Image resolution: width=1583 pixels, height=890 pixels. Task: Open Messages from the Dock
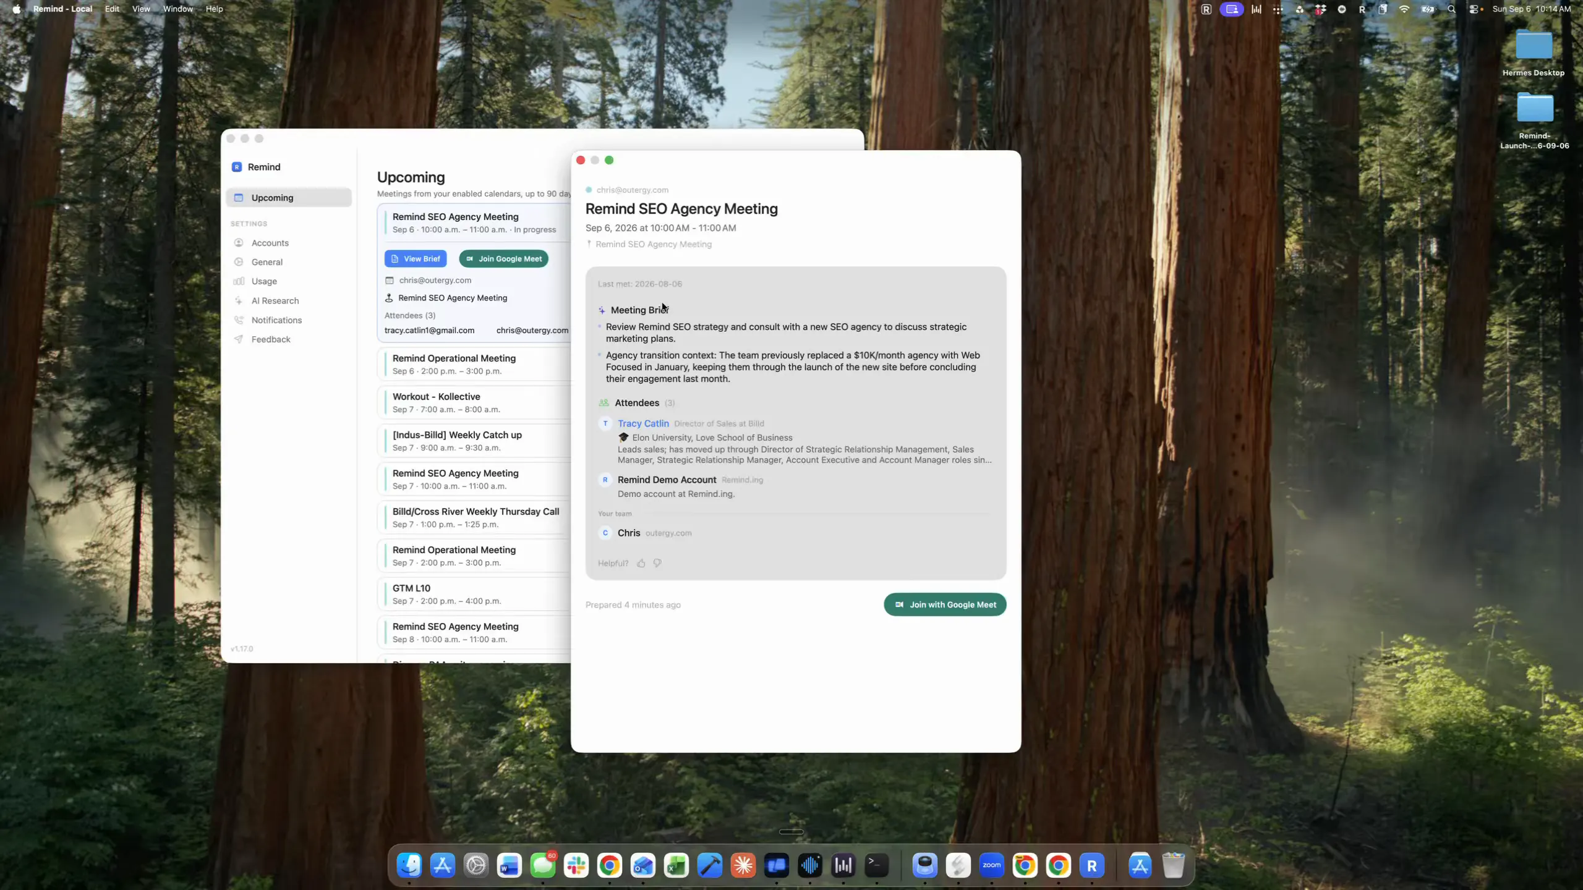(543, 865)
